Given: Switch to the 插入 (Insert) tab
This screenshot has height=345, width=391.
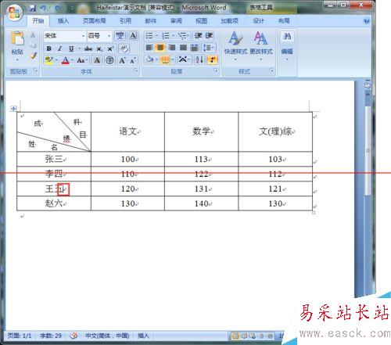Looking at the screenshot, I should 63,21.
